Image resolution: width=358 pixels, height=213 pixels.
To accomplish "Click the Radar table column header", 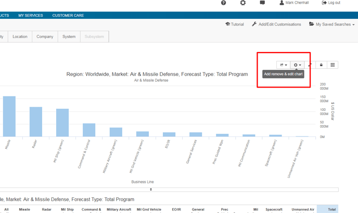I will pos(47,209).
